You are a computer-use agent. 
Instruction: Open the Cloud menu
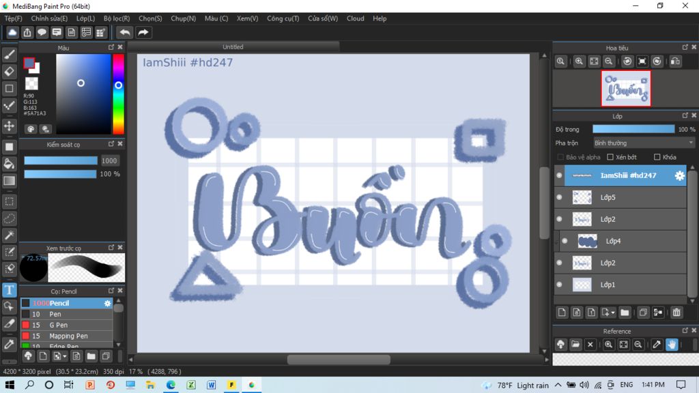coord(355,18)
